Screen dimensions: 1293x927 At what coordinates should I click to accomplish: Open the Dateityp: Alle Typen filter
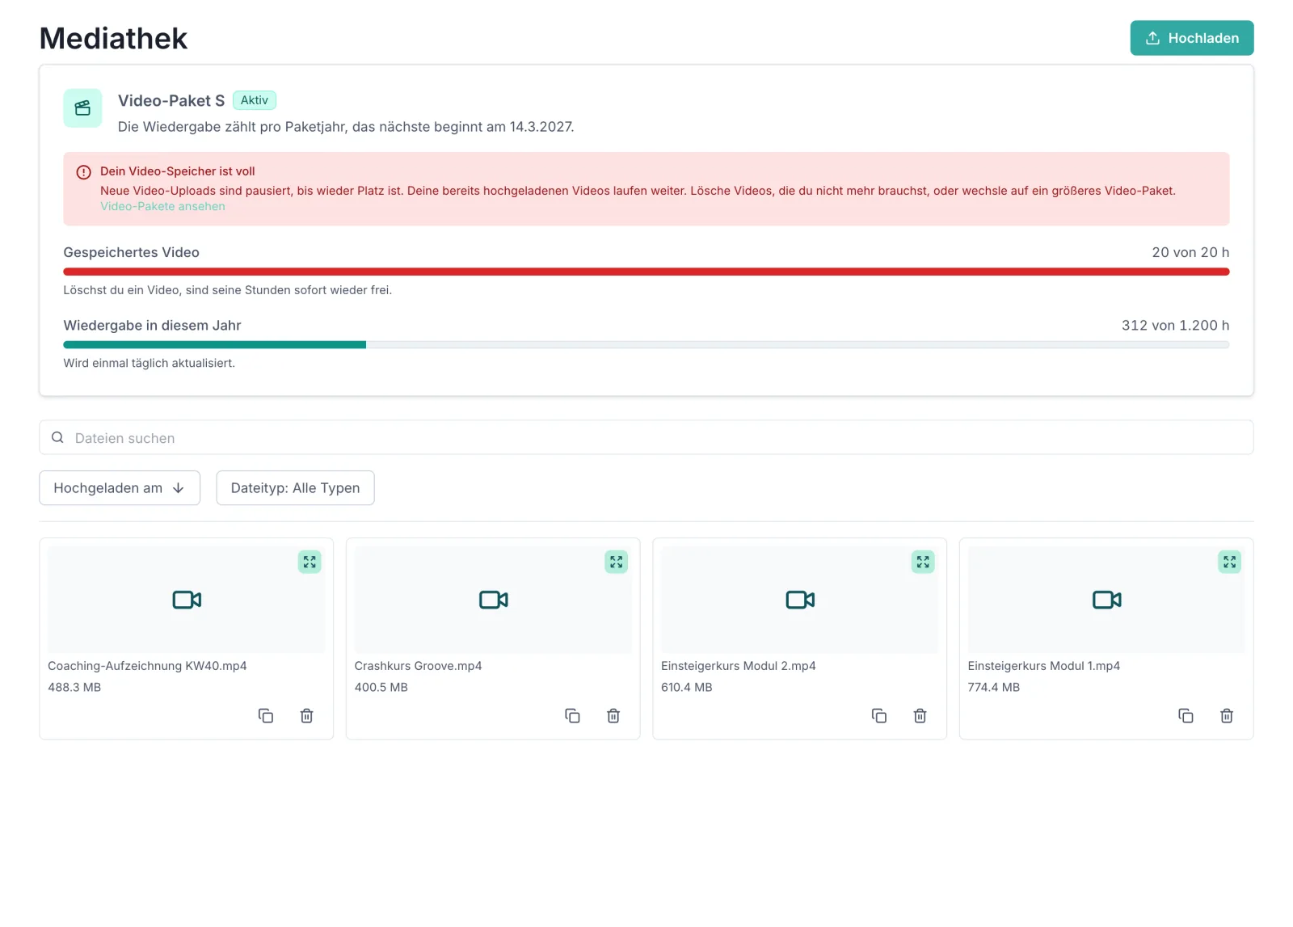[295, 488]
